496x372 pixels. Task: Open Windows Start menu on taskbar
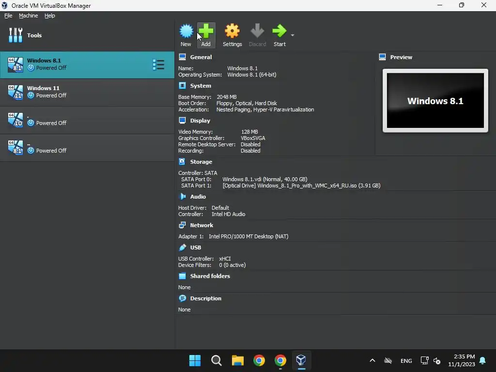[x=195, y=360]
